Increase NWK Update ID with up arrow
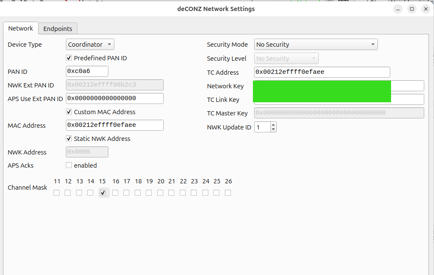This screenshot has height=275, width=434. [x=273, y=125]
